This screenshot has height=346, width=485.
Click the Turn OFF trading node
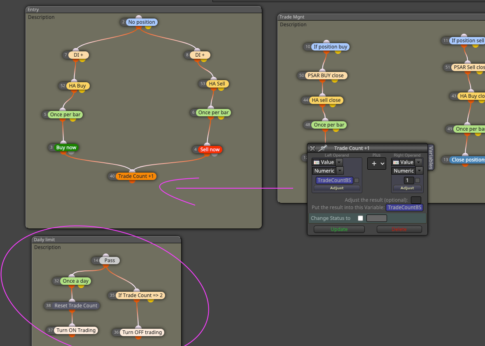tap(142, 332)
